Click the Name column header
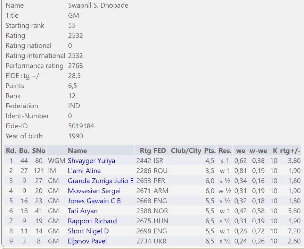Viewport: 304px width, 249px height. tap(77, 151)
